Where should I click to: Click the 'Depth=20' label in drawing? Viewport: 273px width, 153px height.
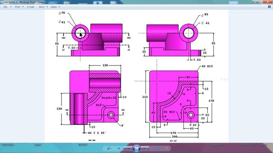(109, 98)
